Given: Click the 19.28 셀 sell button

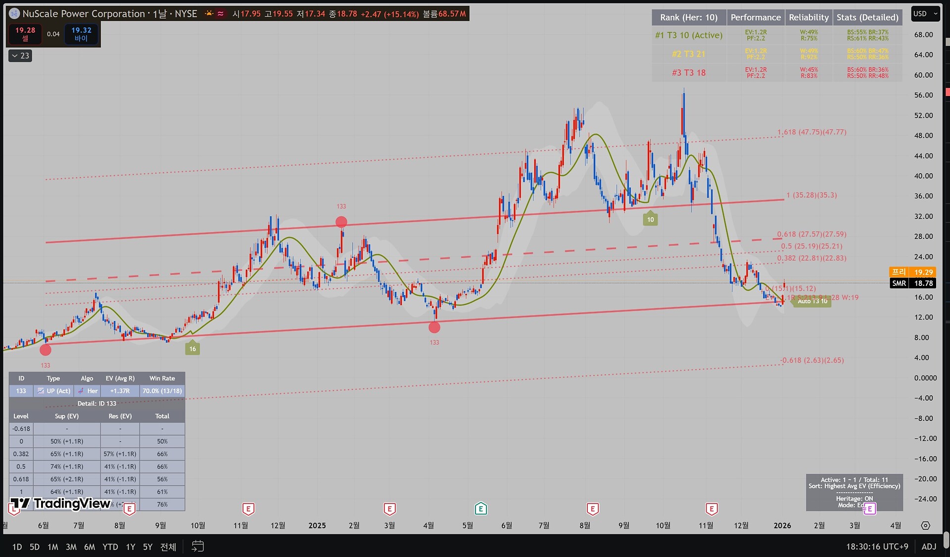Looking at the screenshot, I should (25, 34).
